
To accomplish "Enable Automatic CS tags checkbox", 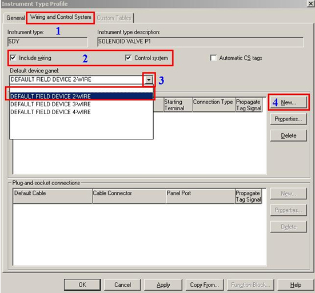I will [x=213, y=58].
